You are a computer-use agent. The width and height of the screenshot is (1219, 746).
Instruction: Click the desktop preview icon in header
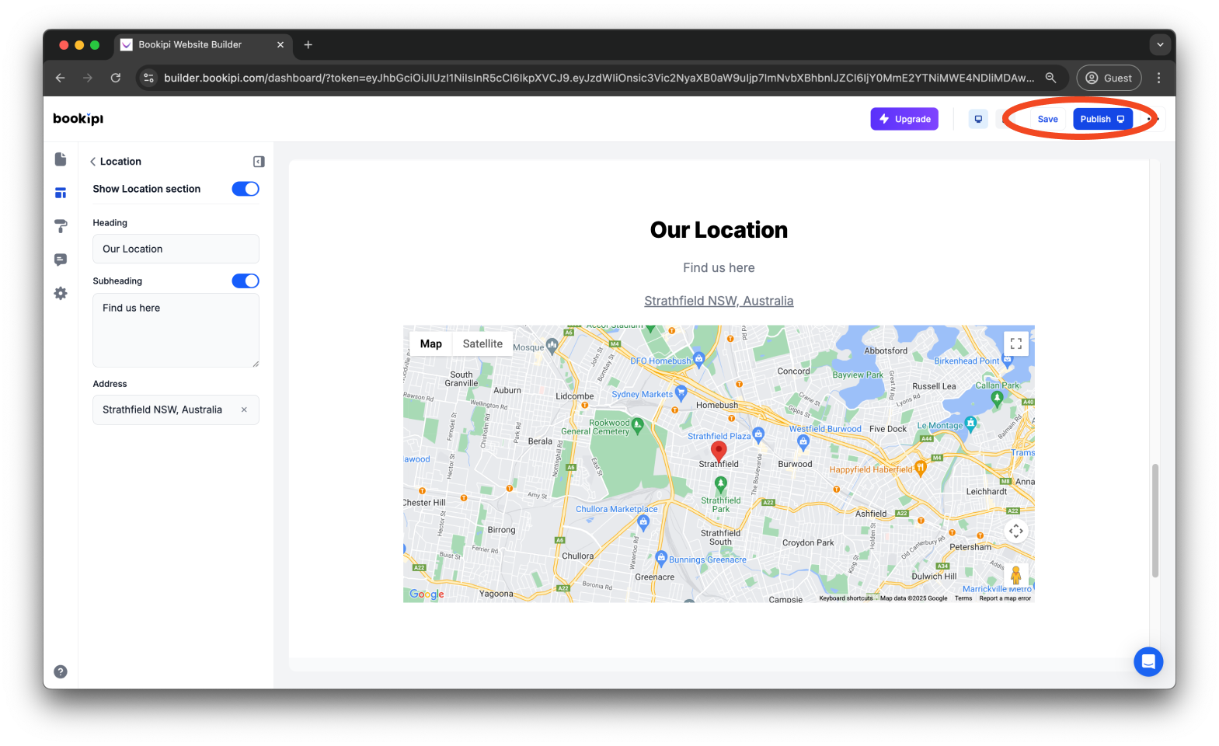[x=978, y=119]
